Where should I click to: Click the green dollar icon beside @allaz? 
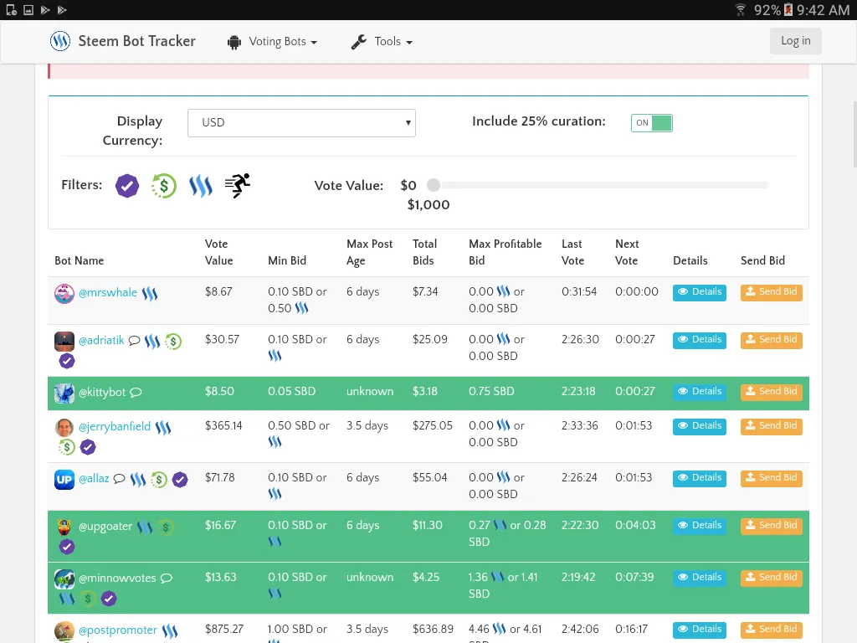(x=159, y=480)
